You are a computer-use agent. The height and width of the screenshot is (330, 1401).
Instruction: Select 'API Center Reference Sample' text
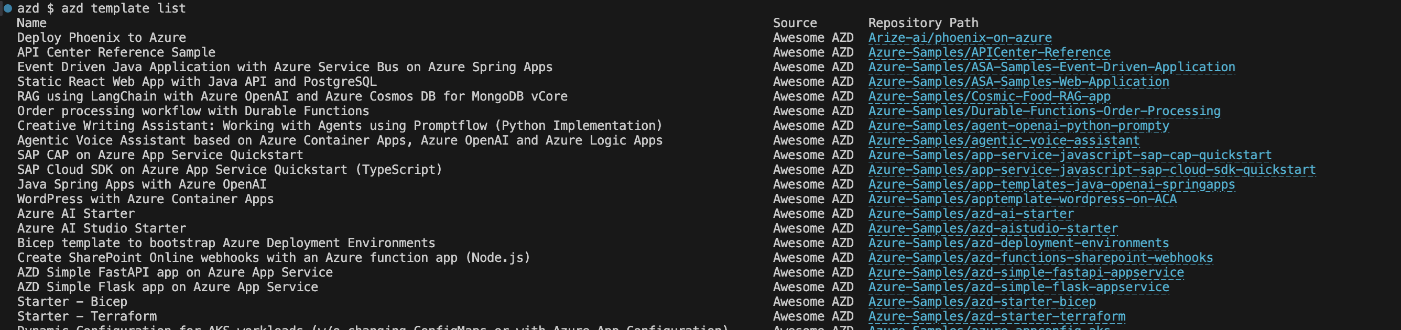tap(116, 52)
